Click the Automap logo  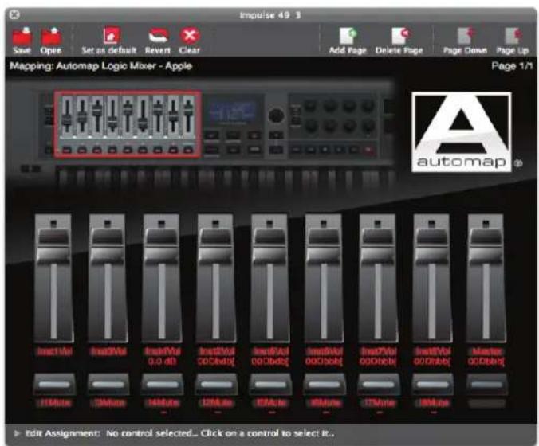point(462,132)
